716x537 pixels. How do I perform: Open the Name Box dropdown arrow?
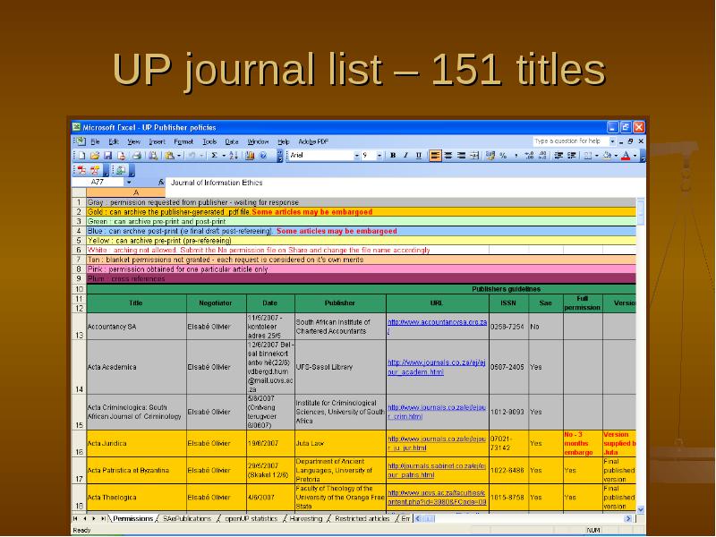pyautogui.click(x=129, y=183)
